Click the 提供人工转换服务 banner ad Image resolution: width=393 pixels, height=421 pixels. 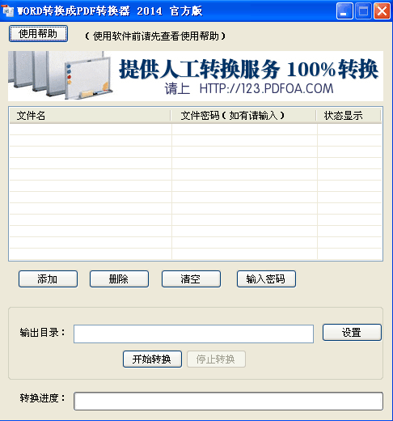click(x=196, y=76)
